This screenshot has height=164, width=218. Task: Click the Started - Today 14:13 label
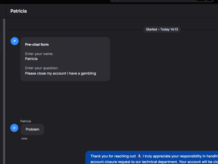tap(162, 29)
